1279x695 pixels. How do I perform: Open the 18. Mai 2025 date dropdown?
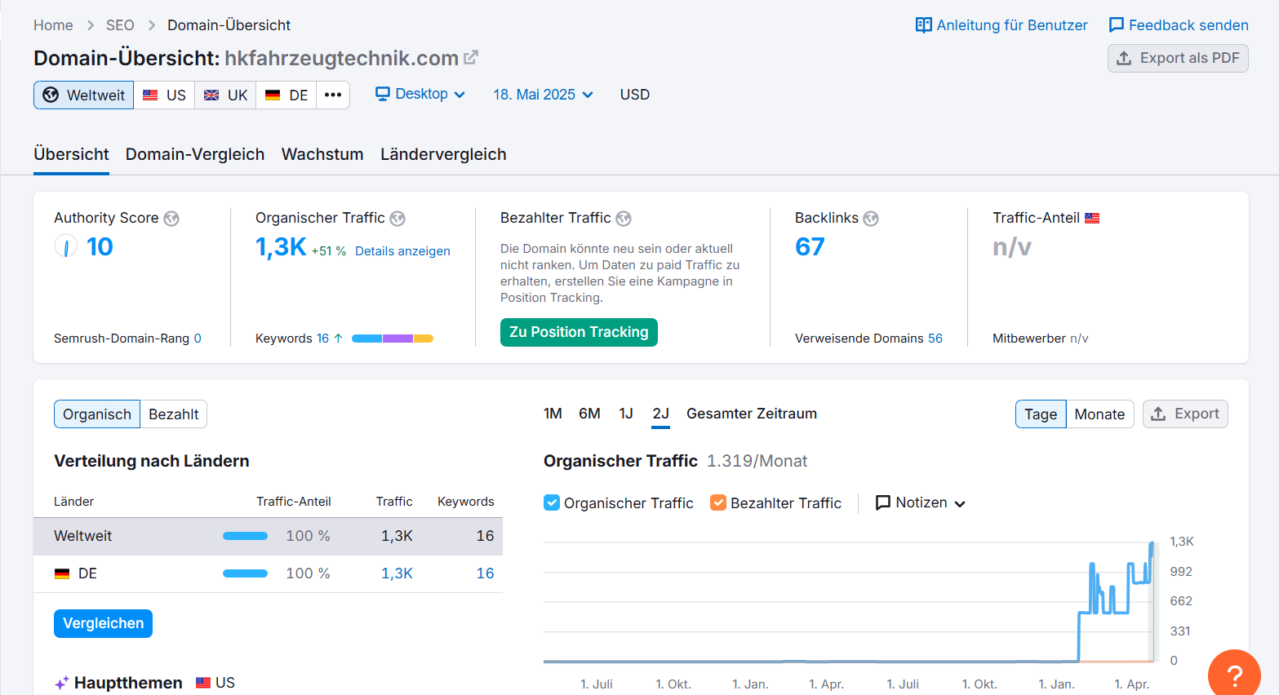(x=543, y=95)
